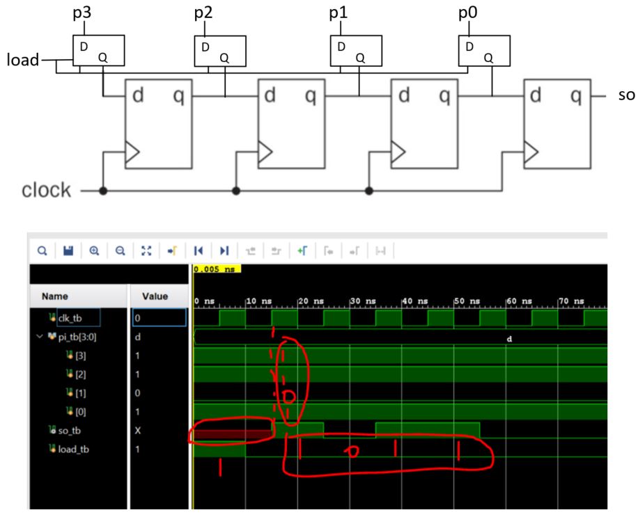Viewport: 638px width, 517px height.
Task: Save the waveform configuration with disk icon
Action: pos(68,250)
